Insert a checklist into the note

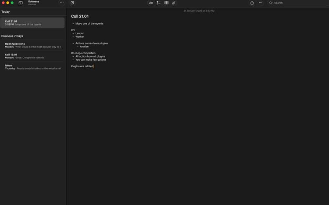point(158,3)
